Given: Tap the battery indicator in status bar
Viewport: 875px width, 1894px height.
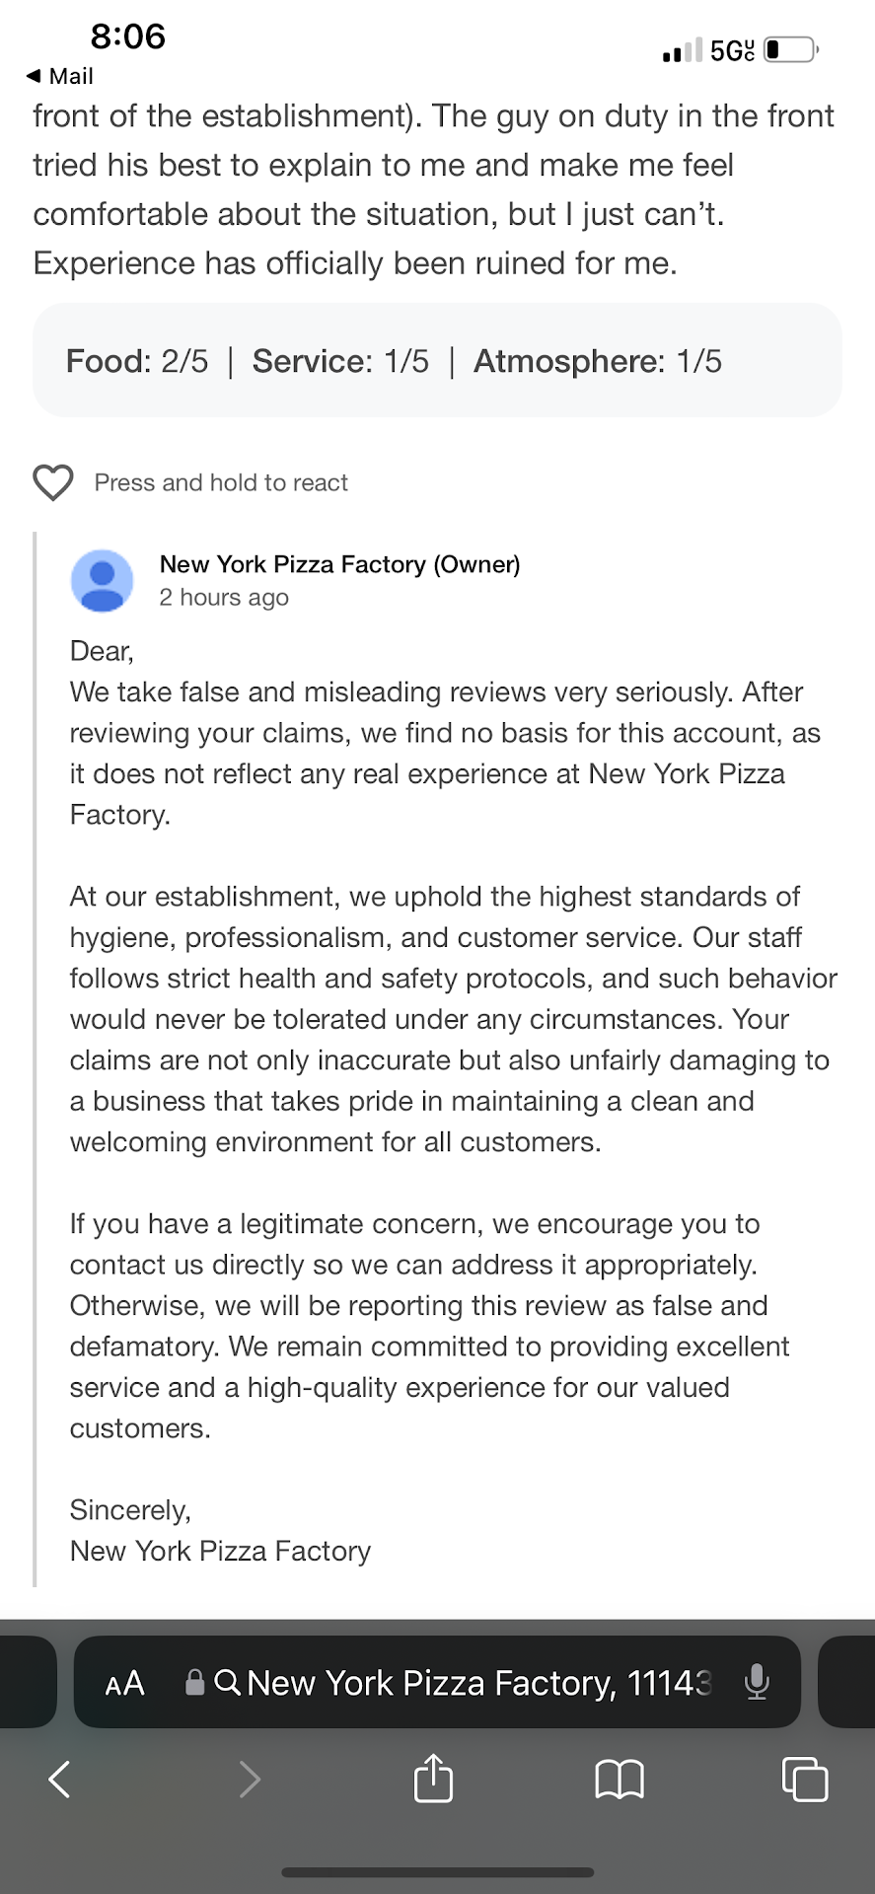Looking at the screenshot, I should click(791, 49).
